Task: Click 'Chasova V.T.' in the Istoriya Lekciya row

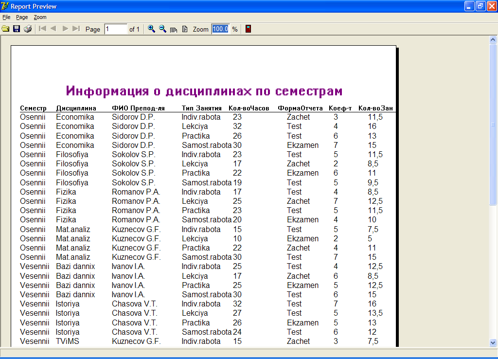Action: [135, 313]
